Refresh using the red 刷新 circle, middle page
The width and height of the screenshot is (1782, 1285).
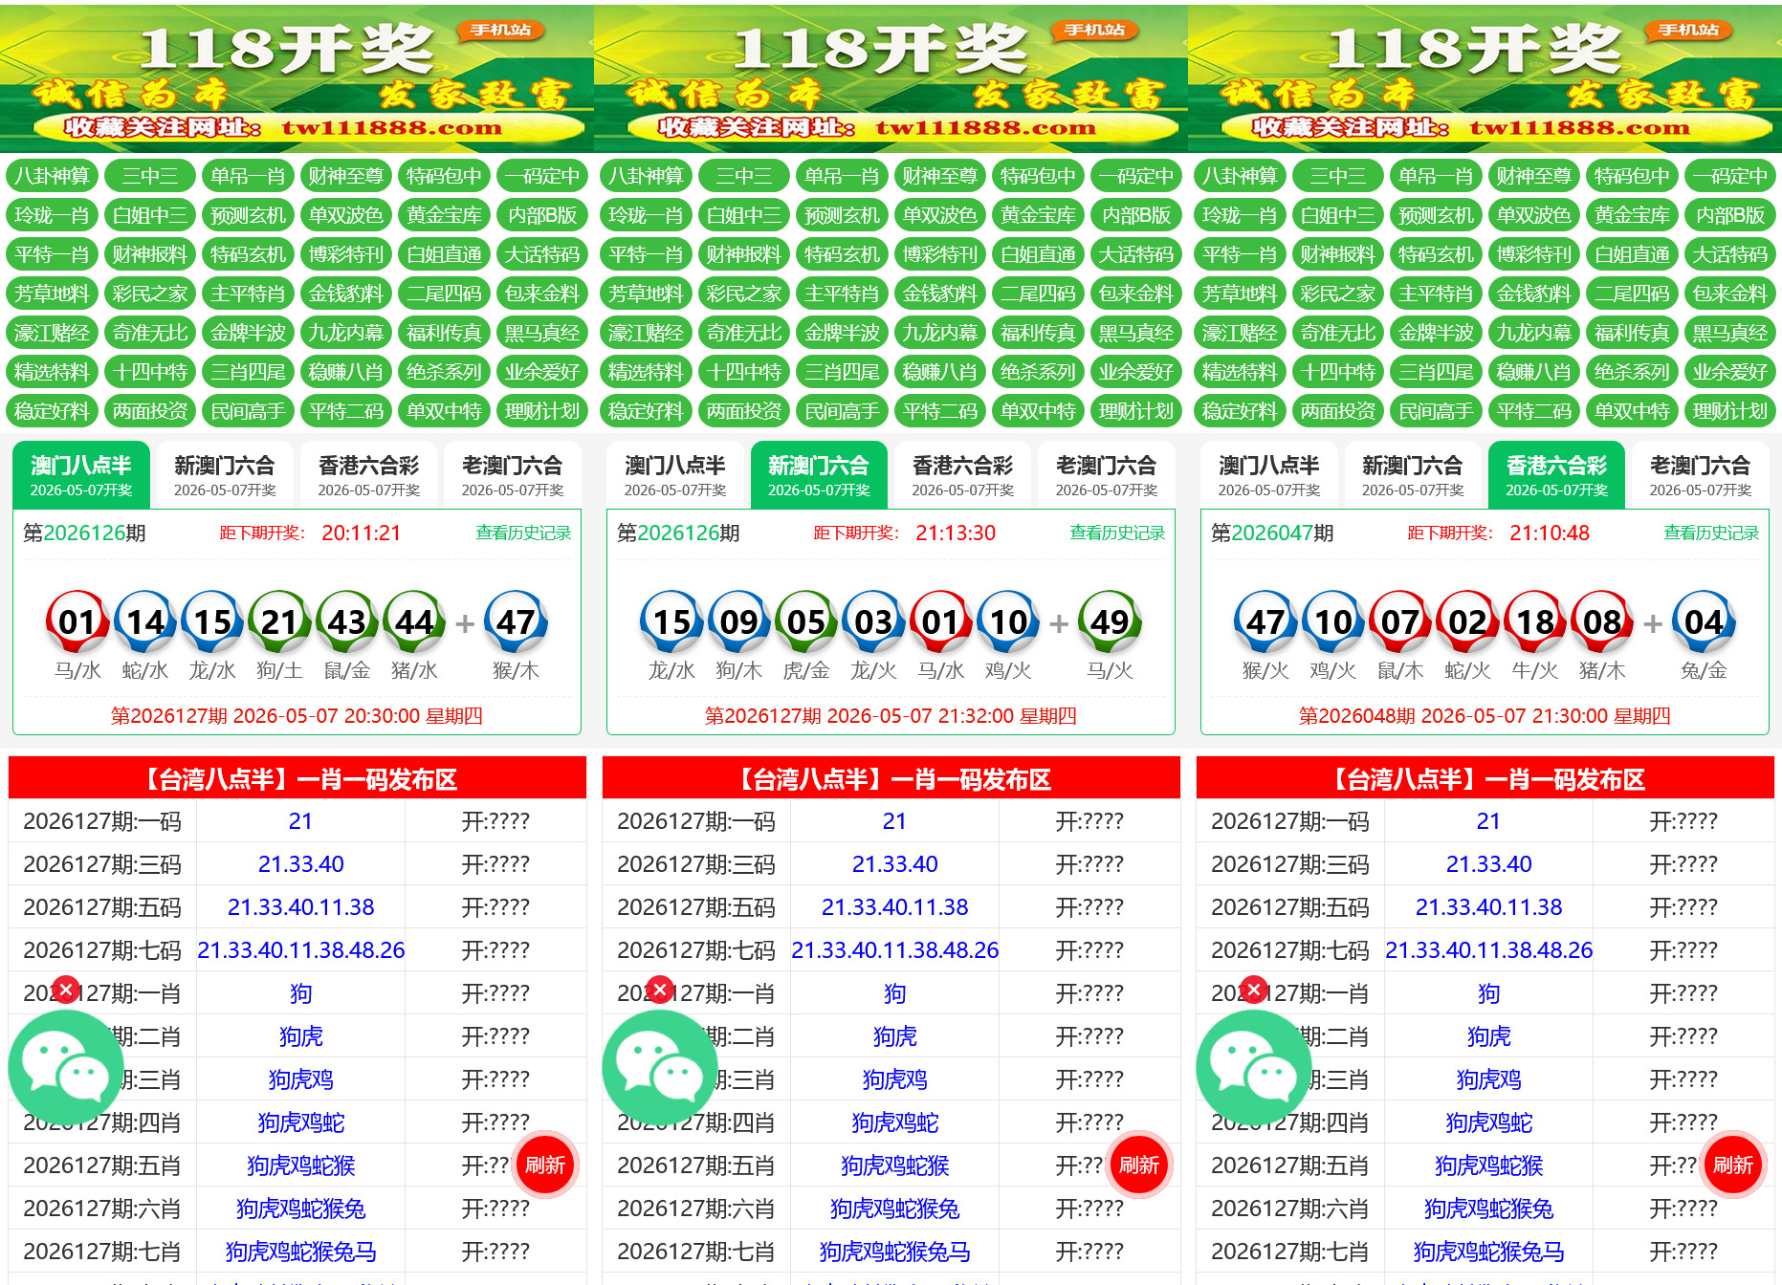(x=1139, y=1165)
